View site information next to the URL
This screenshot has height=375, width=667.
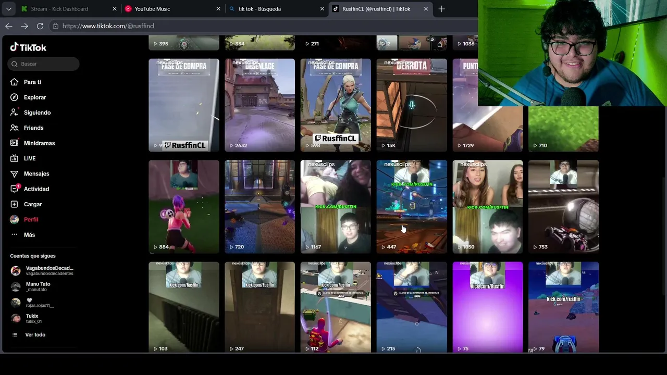point(55,26)
